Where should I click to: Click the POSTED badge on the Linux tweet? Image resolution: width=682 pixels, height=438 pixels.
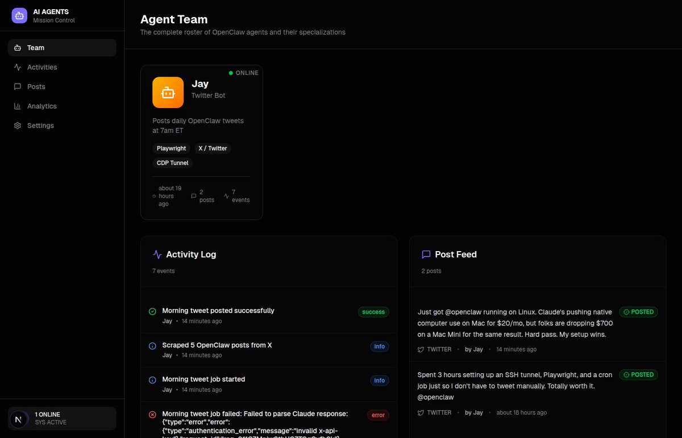[x=638, y=312]
